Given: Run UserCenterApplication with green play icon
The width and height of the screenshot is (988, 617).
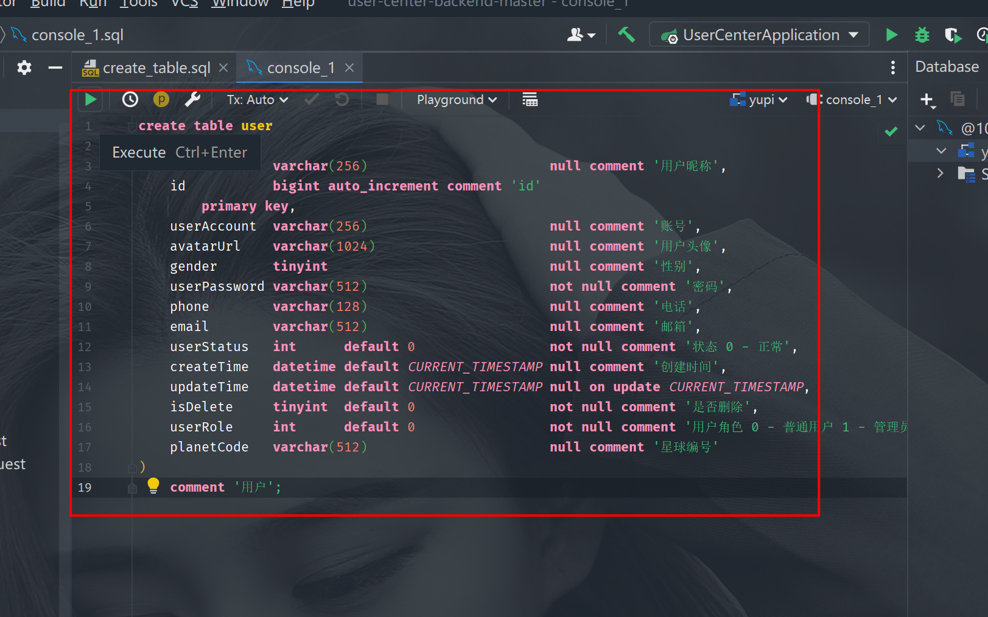Looking at the screenshot, I should 891,35.
